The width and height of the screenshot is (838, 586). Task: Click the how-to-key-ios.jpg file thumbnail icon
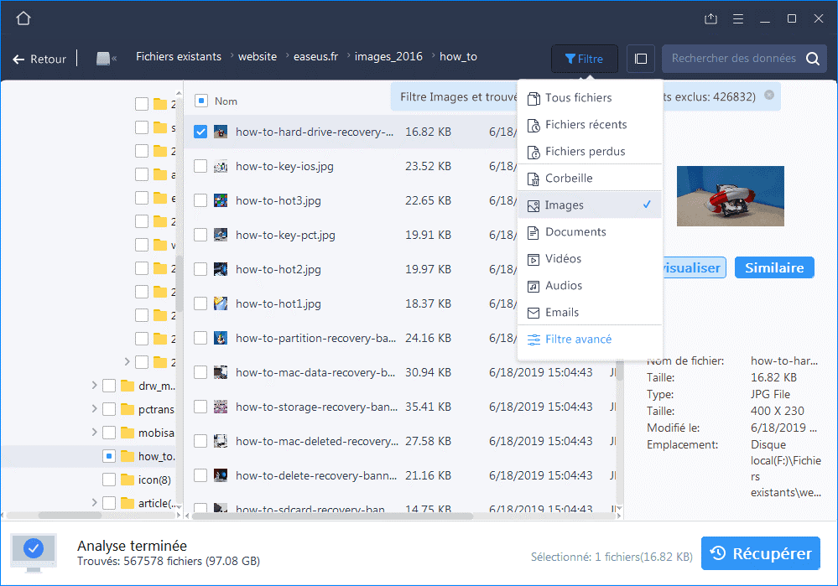221,166
